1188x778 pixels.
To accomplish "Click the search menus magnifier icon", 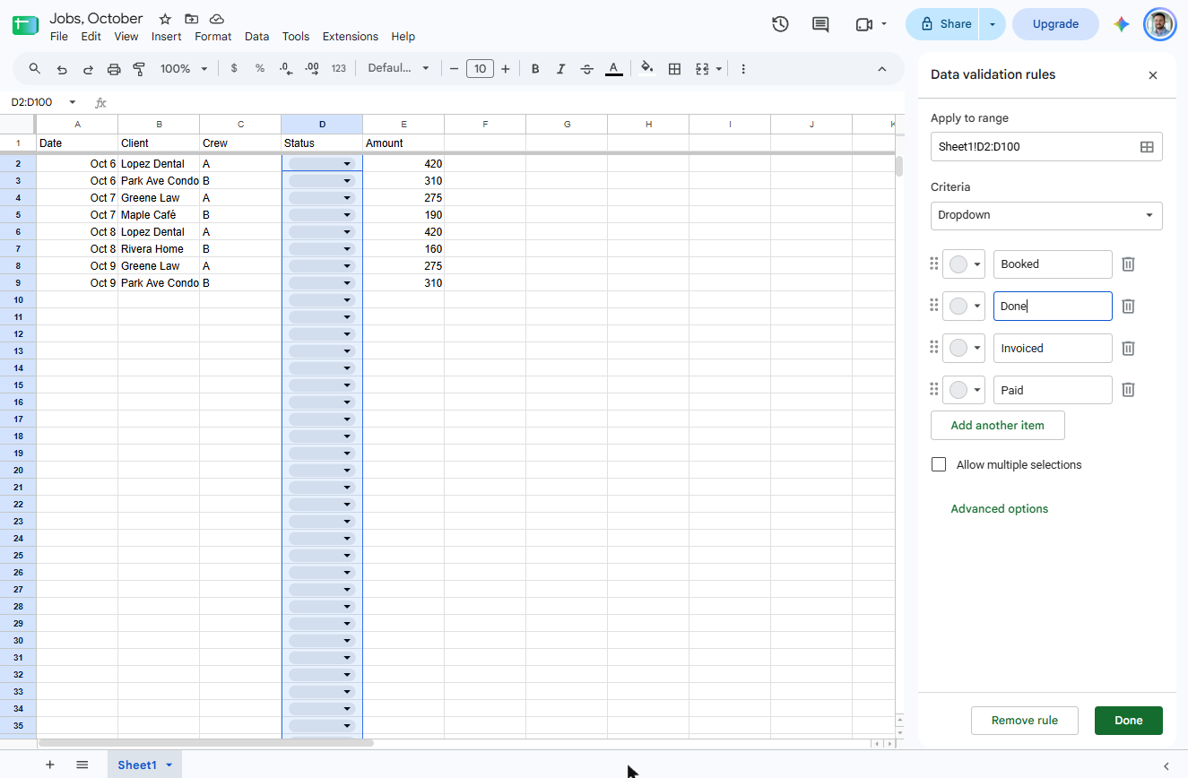I will (x=35, y=69).
